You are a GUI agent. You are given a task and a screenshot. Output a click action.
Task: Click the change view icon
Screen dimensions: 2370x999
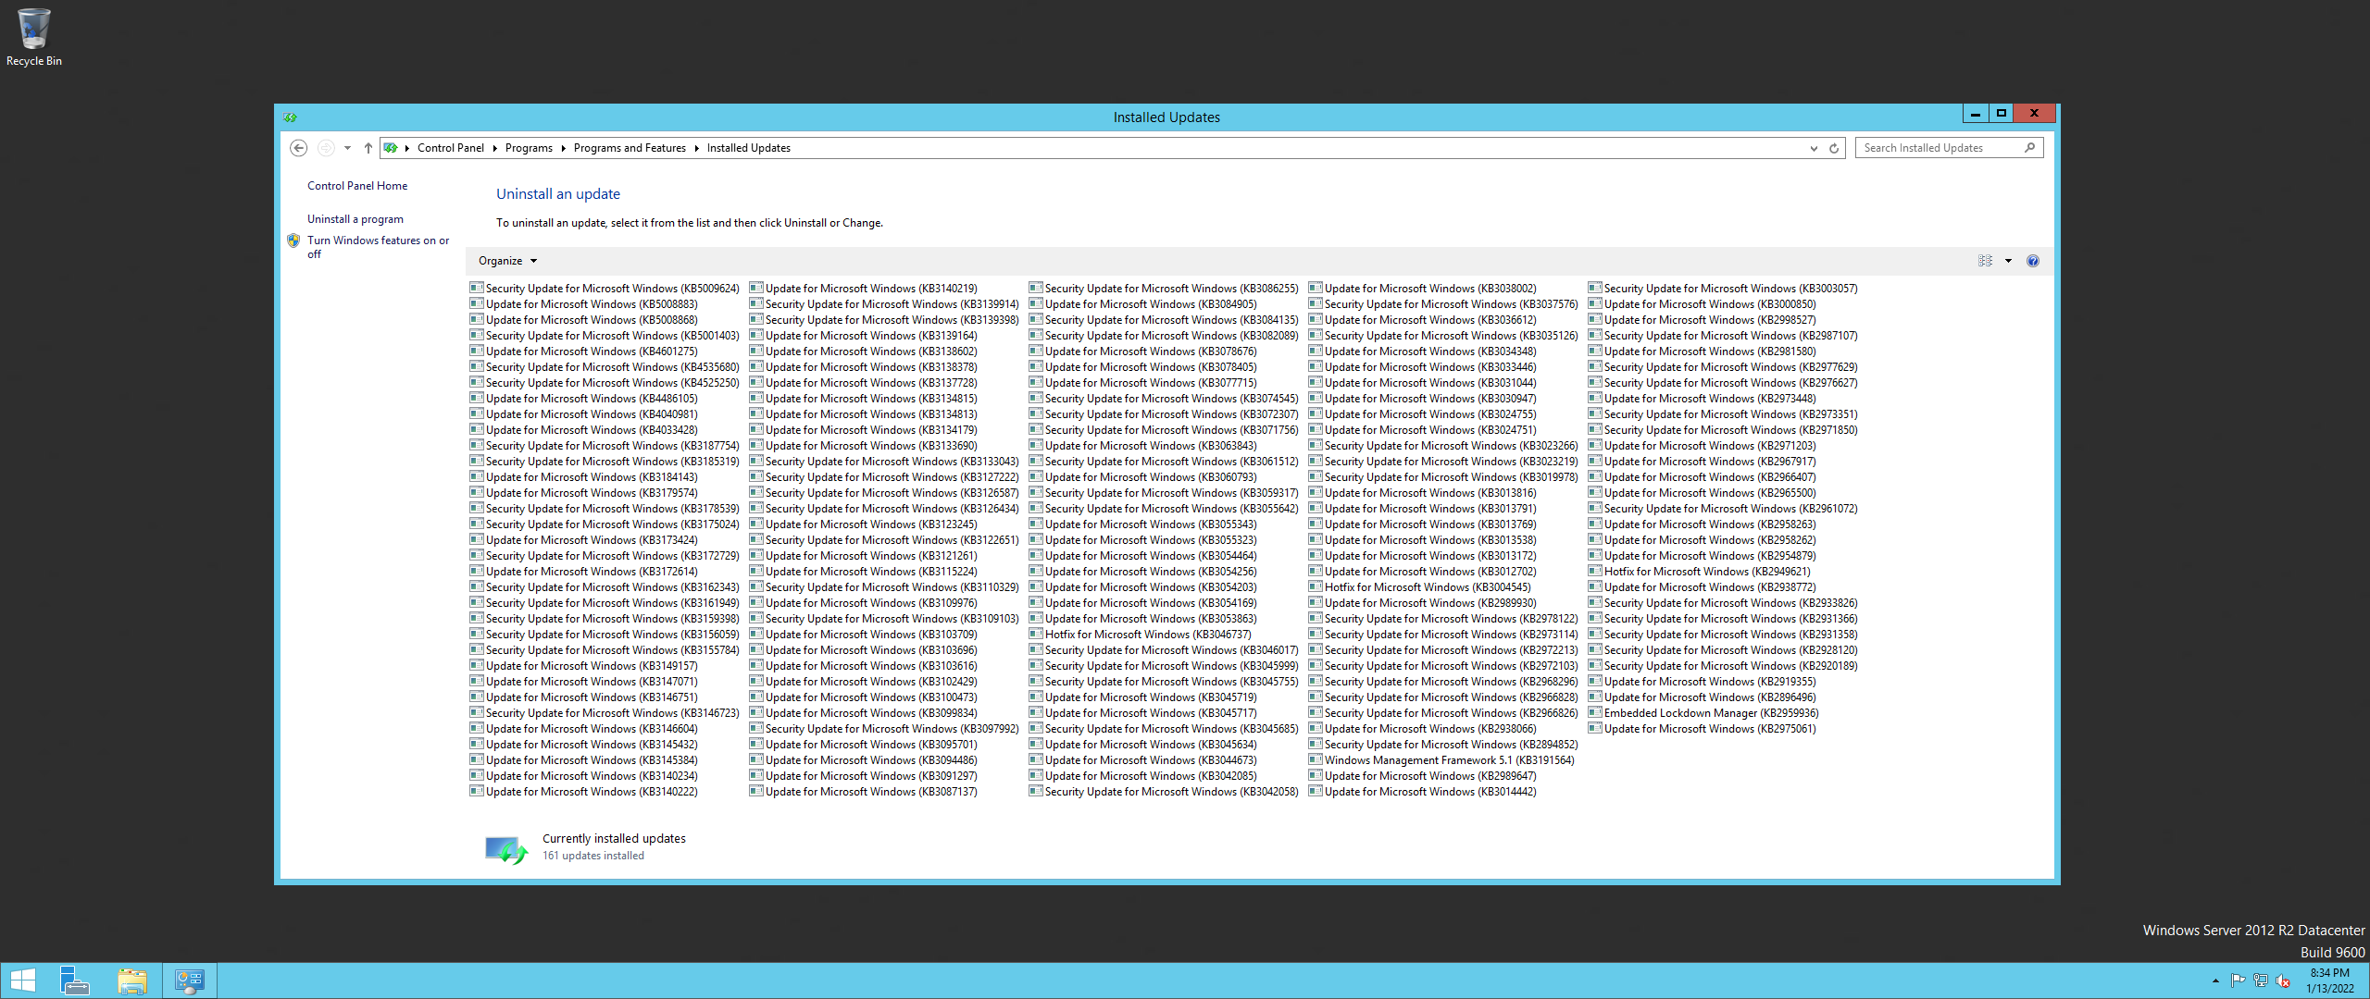tap(1985, 261)
